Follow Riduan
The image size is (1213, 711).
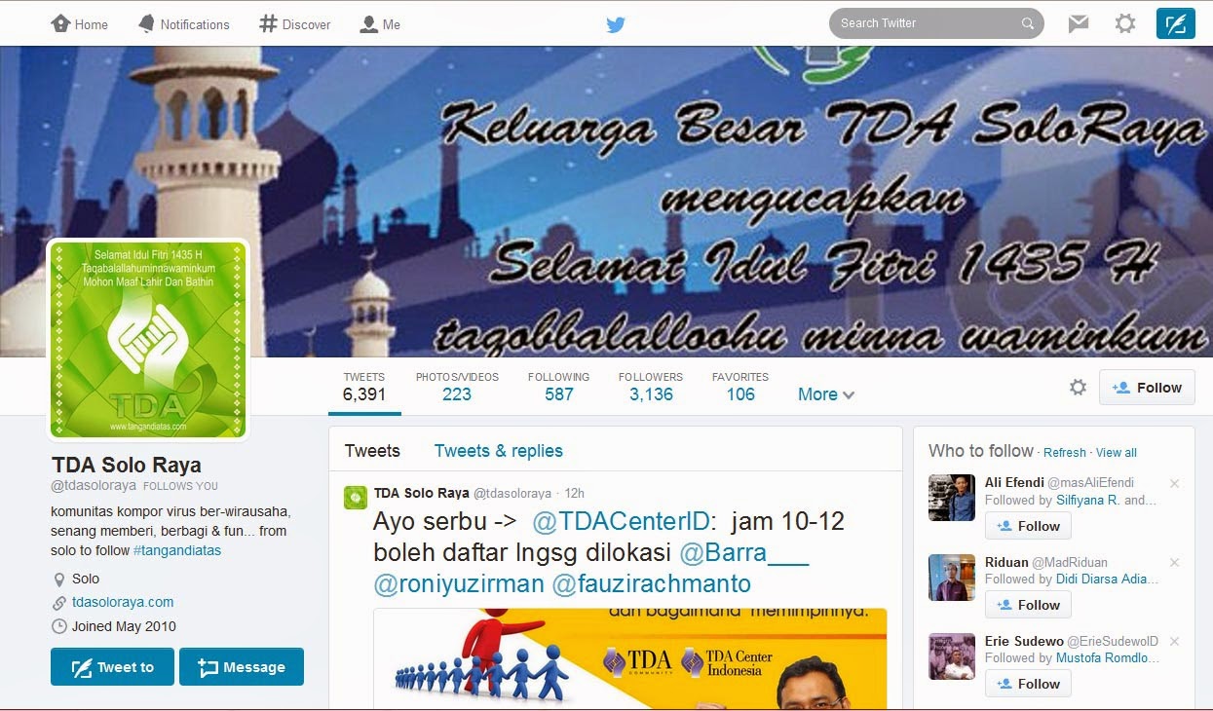1028,605
